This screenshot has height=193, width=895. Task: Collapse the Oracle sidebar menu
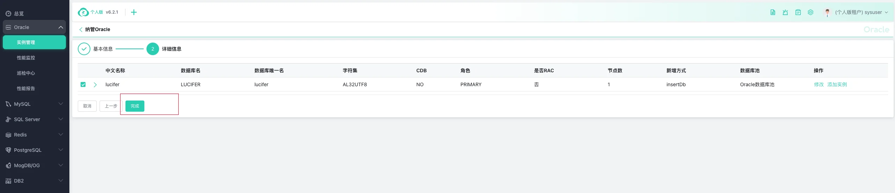[x=61, y=27]
